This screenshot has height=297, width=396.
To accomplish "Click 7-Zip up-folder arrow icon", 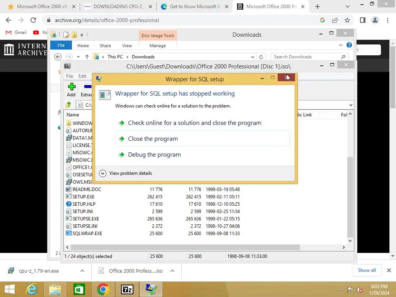I will point(68,104).
